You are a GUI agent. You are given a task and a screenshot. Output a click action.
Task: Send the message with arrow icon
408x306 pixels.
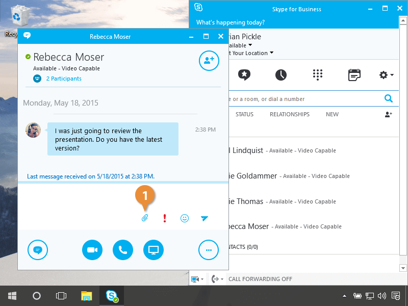click(205, 218)
